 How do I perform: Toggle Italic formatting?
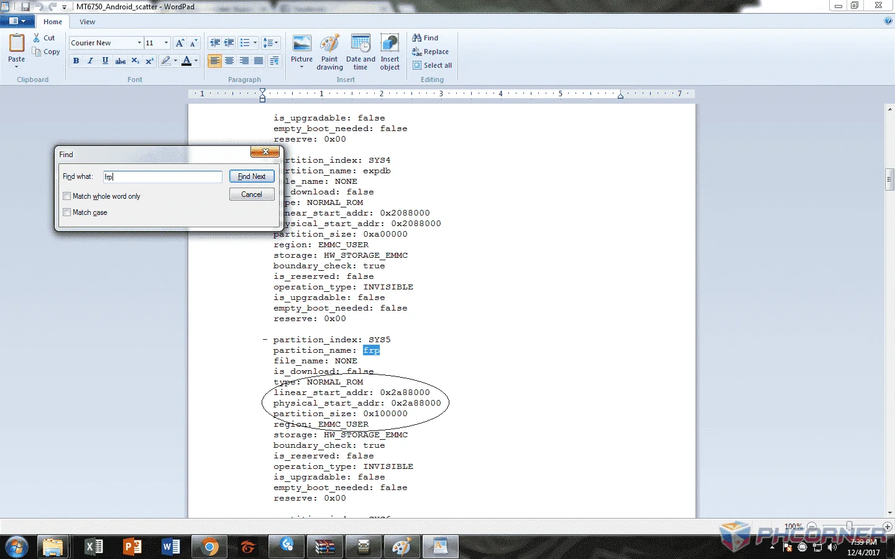click(x=90, y=61)
